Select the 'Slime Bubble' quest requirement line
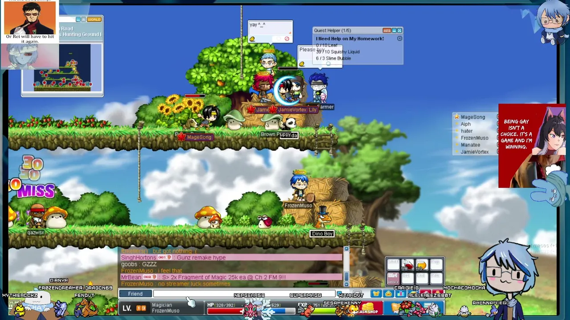This screenshot has height=320, width=570. (x=334, y=58)
